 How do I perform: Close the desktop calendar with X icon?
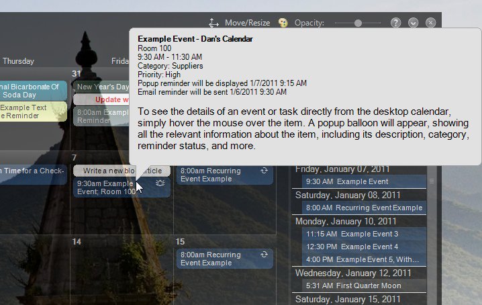(431, 23)
